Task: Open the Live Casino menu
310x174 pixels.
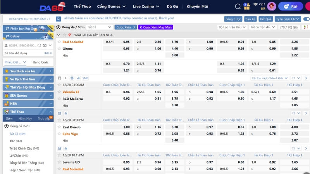Action: 146,7
